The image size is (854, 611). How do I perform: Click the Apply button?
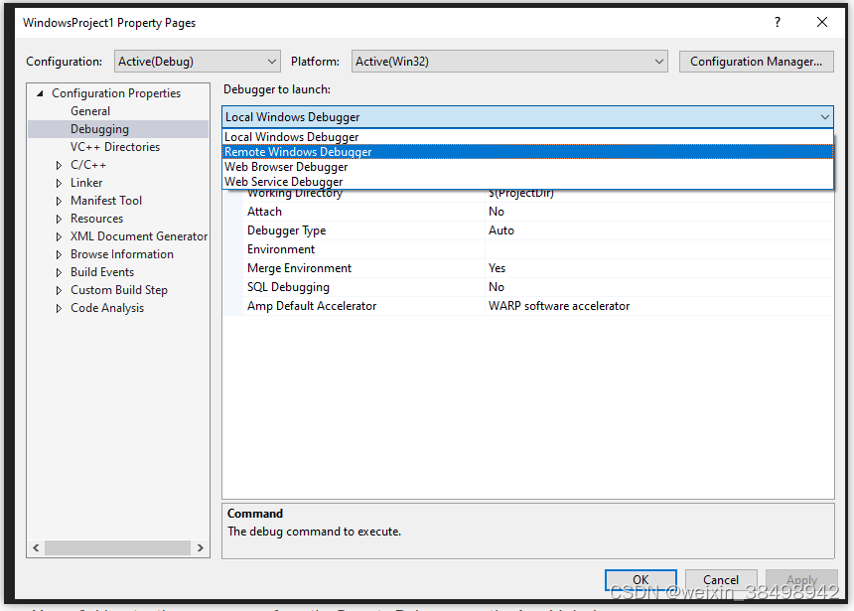(x=801, y=580)
